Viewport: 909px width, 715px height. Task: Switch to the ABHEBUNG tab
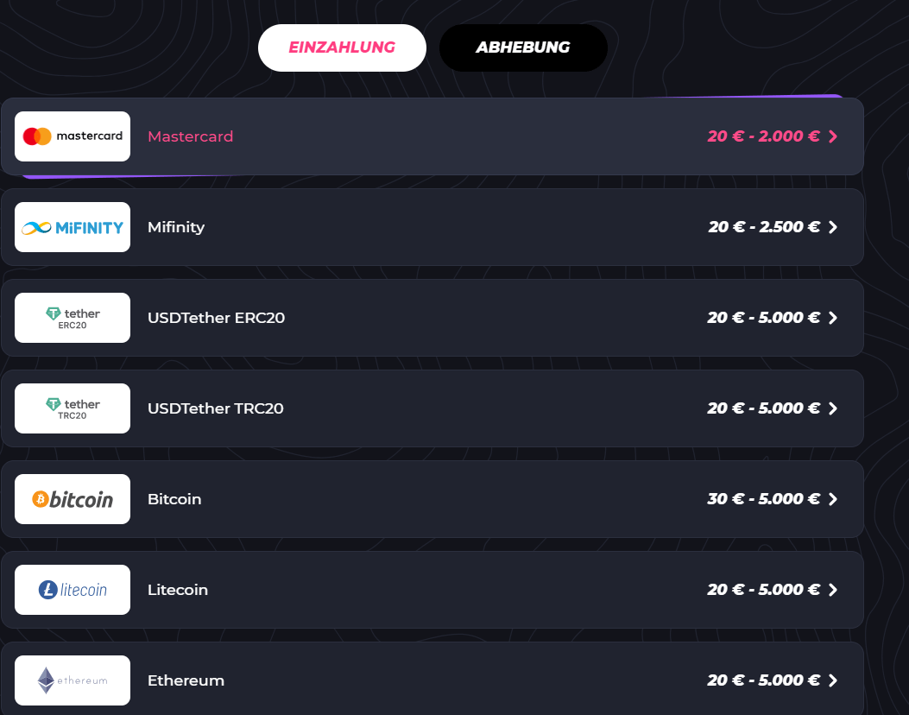[x=523, y=47]
